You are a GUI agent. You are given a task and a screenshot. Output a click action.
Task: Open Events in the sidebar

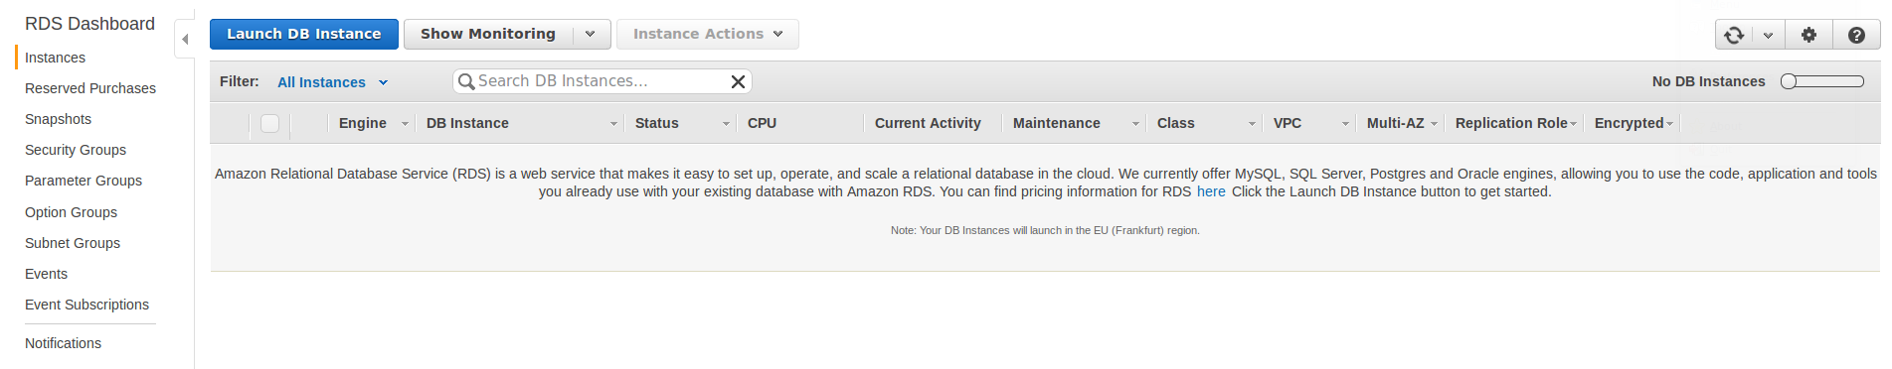coord(46,274)
